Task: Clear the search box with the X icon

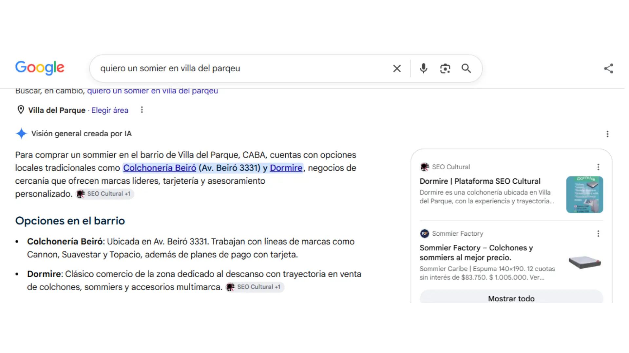Action: pos(397,68)
